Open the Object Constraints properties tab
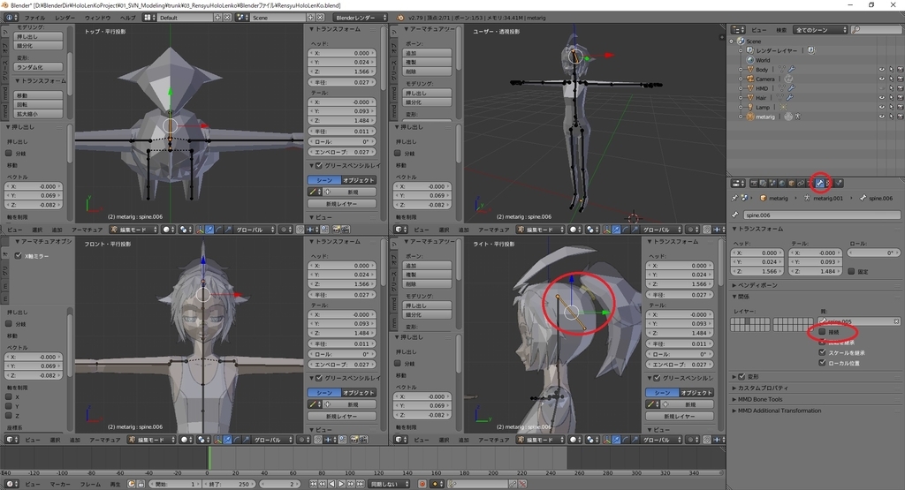Screen dimensions: 905x490 coord(801,184)
